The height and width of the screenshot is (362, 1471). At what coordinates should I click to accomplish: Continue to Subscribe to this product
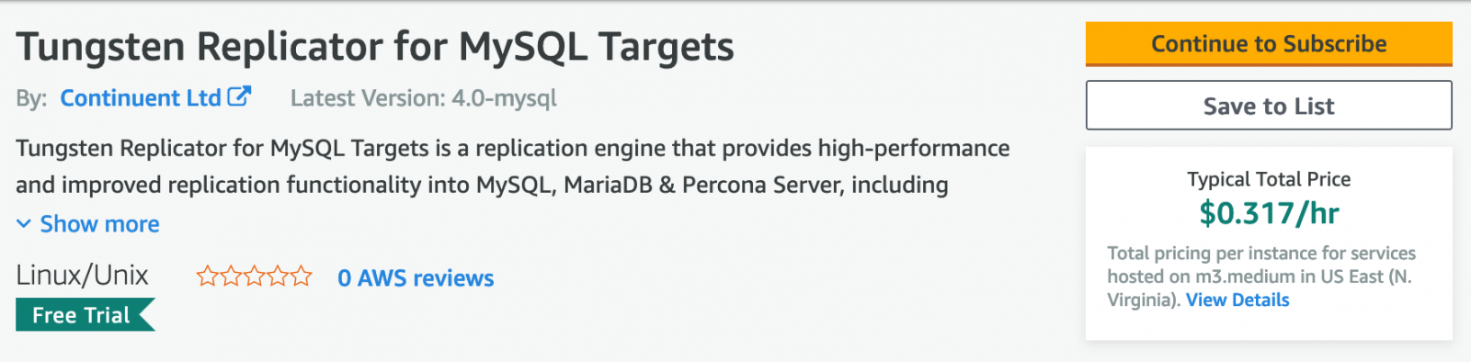(x=1269, y=44)
